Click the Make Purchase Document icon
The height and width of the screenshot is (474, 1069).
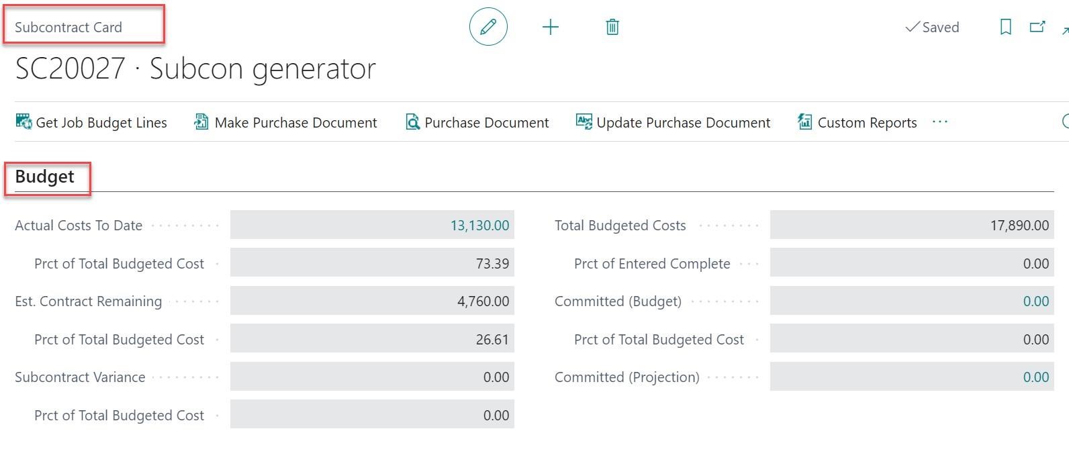tap(201, 122)
